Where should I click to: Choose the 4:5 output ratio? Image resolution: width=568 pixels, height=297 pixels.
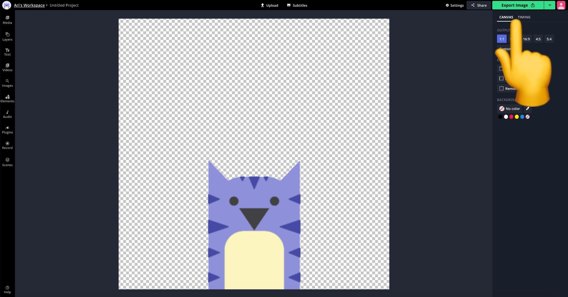(x=538, y=39)
